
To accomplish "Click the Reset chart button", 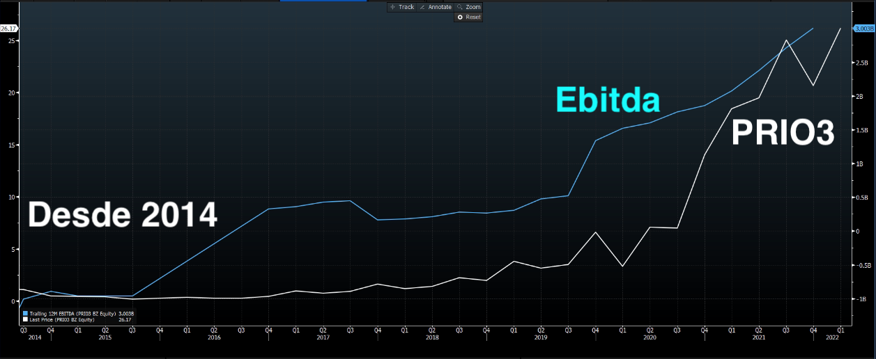I will 469,17.
